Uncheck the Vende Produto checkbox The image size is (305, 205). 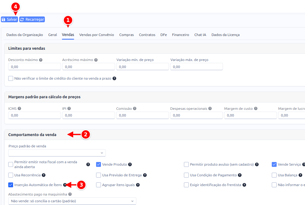pyautogui.click(x=99, y=164)
